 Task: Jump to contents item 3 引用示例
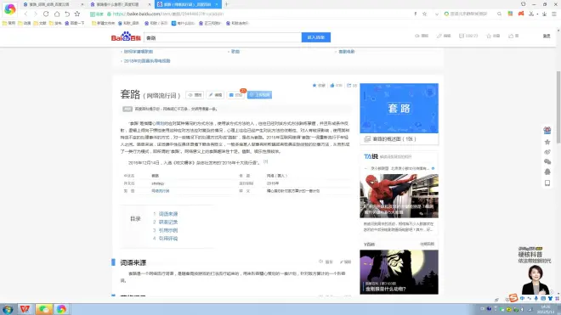[168, 230]
